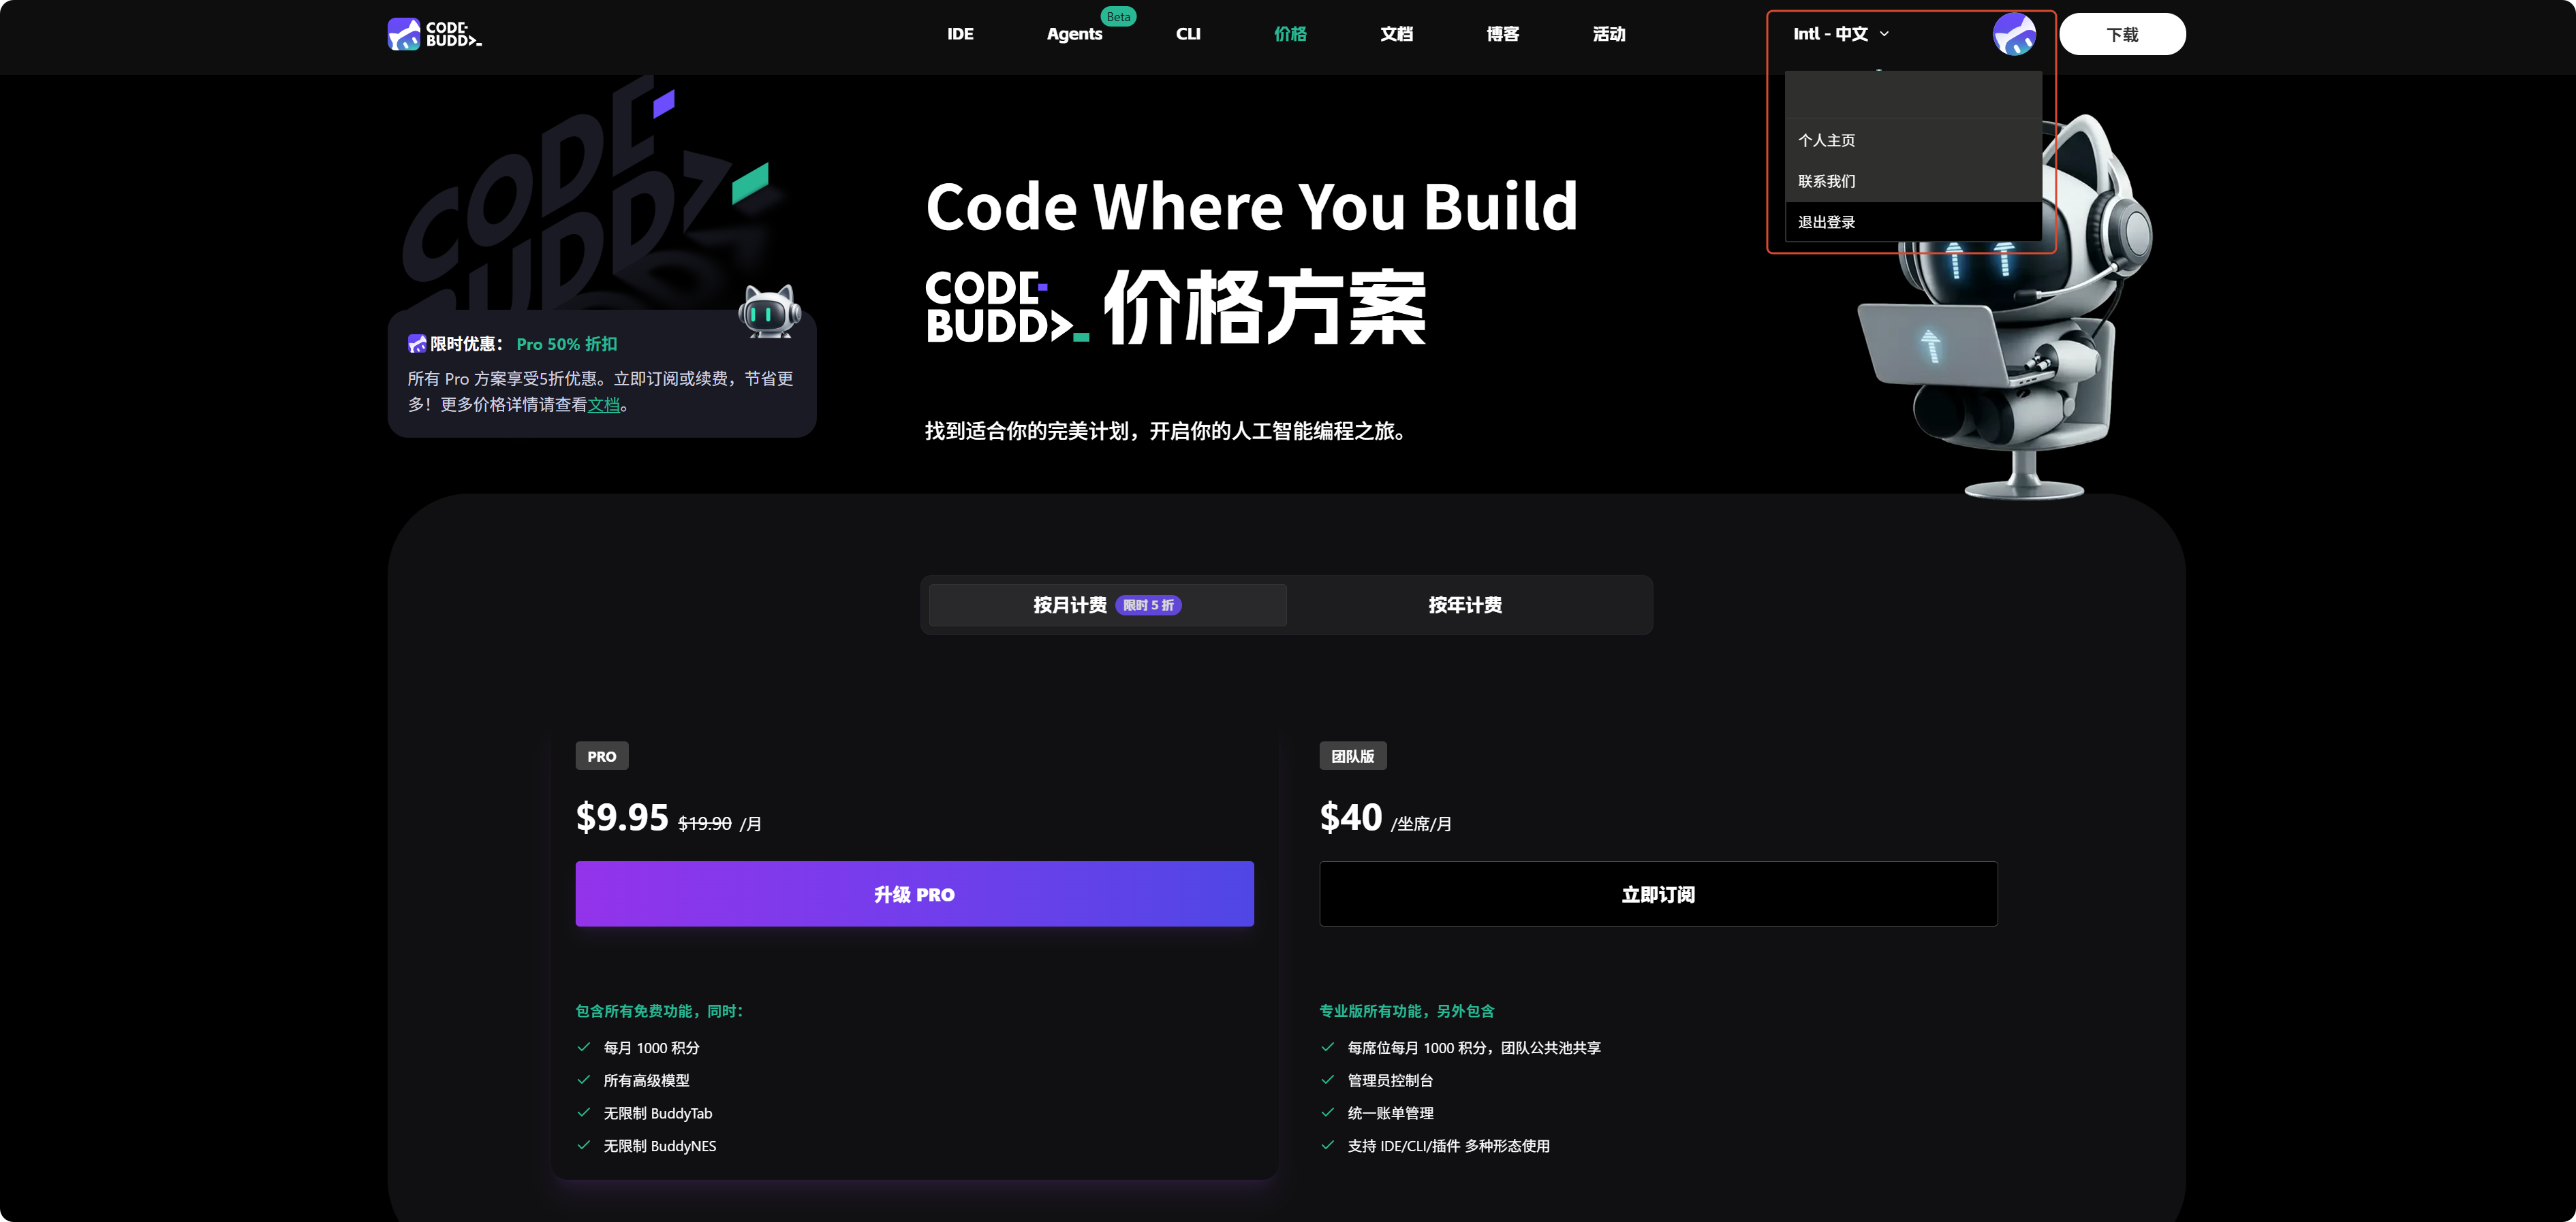The height and width of the screenshot is (1222, 2576).
Task: Select CLI in the top navigation
Action: [x=1188, y=34]
